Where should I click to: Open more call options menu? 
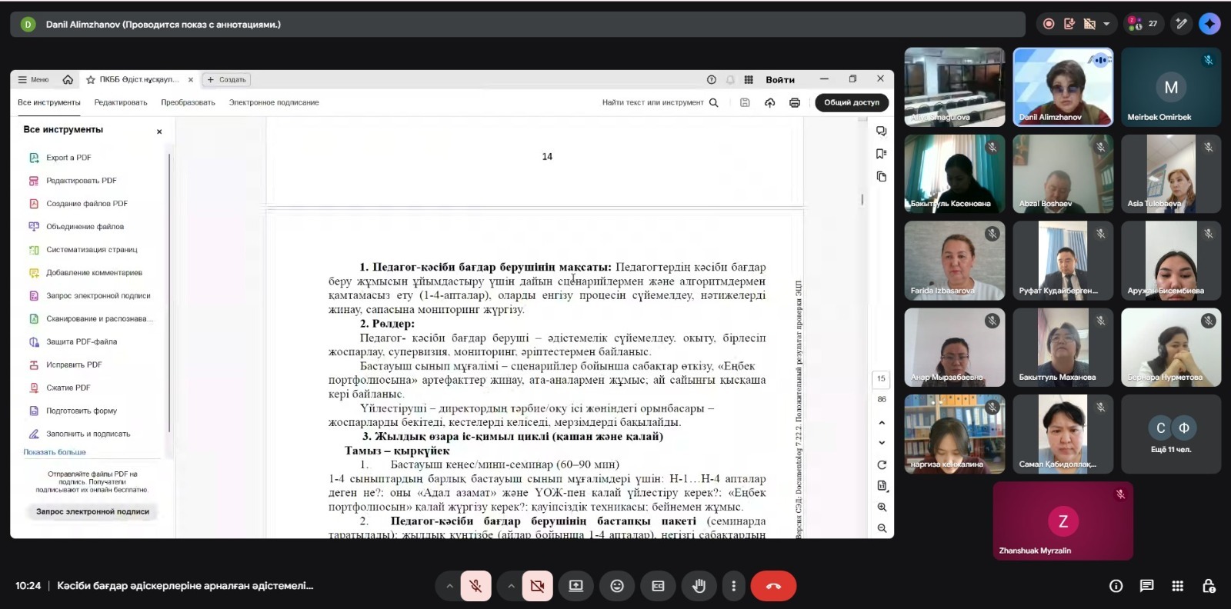point(733,586)
